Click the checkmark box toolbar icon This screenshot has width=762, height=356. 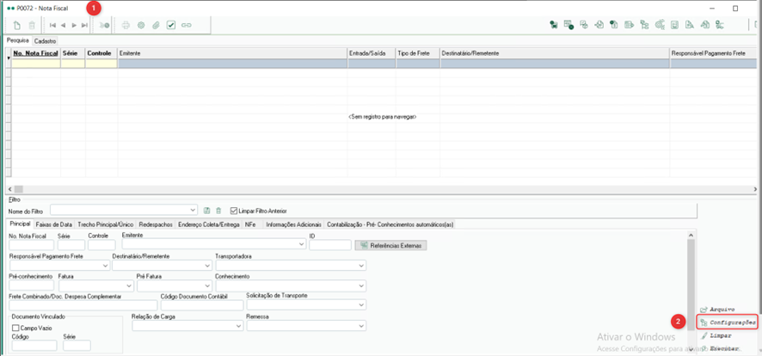171,25
